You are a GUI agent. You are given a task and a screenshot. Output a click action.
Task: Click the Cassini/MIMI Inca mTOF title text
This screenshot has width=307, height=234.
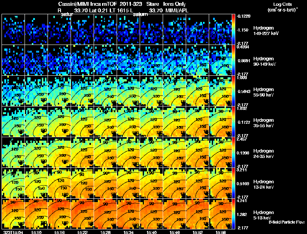click(x=88, y=4)
